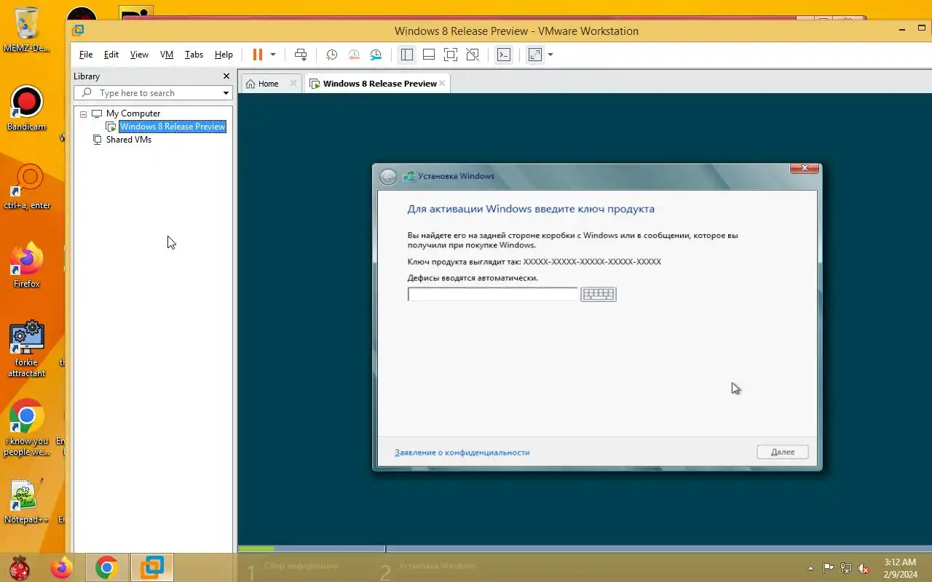The image size is (932, 582).
Task: Open the Notepad++ desktop shortcut
Action: point(26,500)
